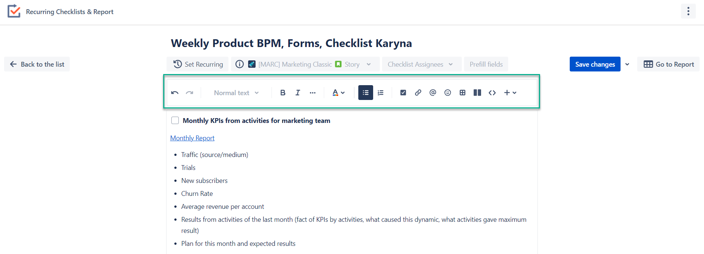
Task: Click Prefill fields button
Action: [486, 64]
